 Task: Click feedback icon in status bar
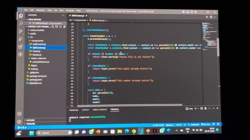point(214,124)
